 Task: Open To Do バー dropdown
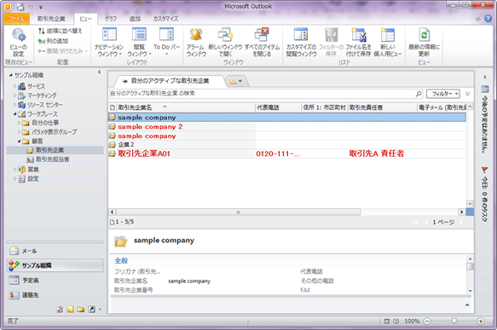click(167, 41)
